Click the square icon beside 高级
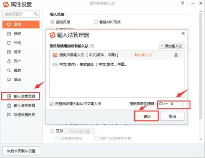The height and width of the screenshot is (158, 205). (x=9, y=80)
